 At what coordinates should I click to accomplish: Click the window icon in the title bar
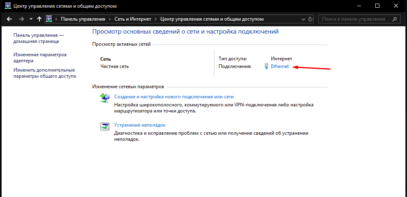click(x=8, y=5)
